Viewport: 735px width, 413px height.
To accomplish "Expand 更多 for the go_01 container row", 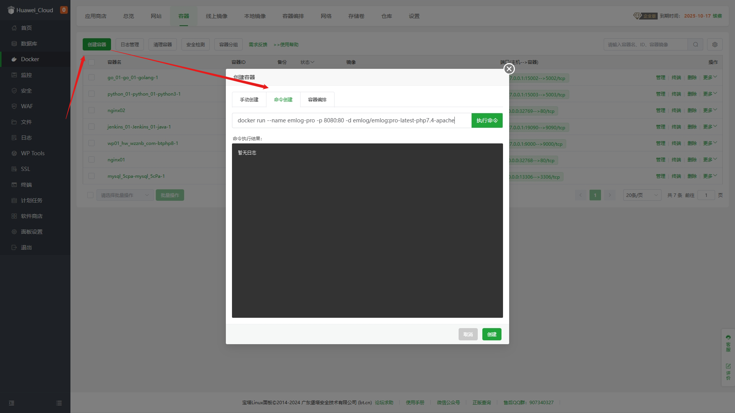I will click(x=710, y=77).
